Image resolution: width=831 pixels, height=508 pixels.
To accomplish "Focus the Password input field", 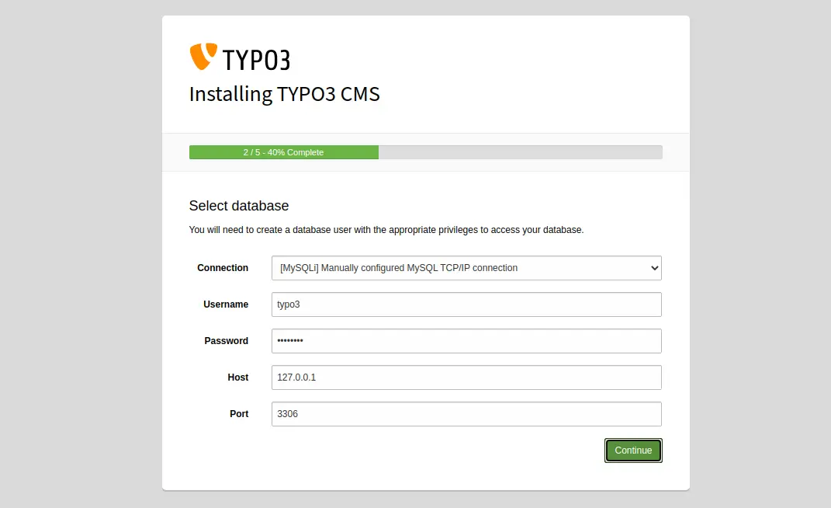I will pos(466,340).
